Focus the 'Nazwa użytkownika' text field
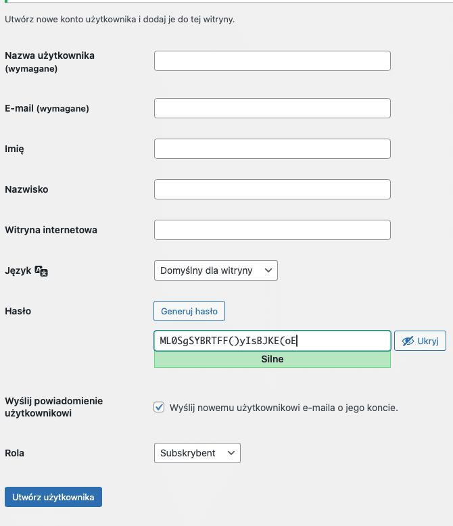The width and height of the screenshot is (453, 526). (272, 61)
